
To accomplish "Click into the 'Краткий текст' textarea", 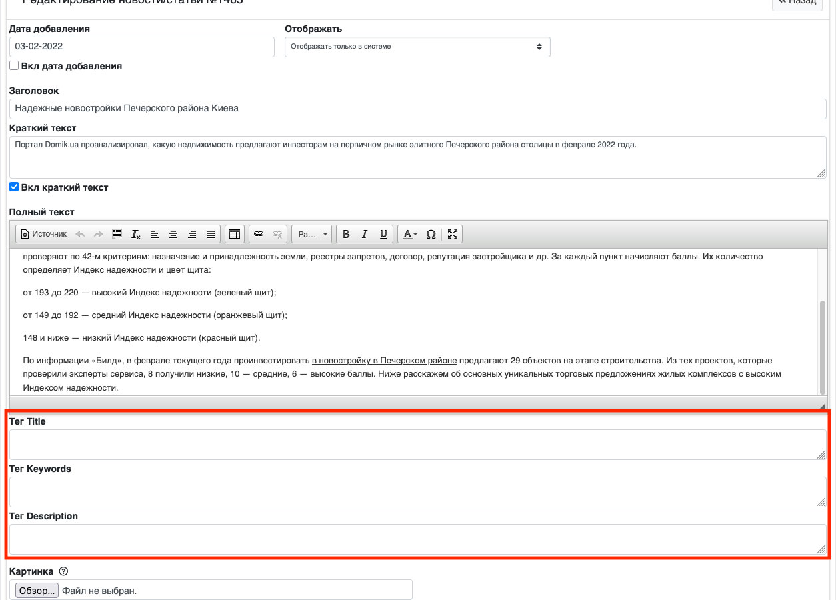I will coord(418,157).
